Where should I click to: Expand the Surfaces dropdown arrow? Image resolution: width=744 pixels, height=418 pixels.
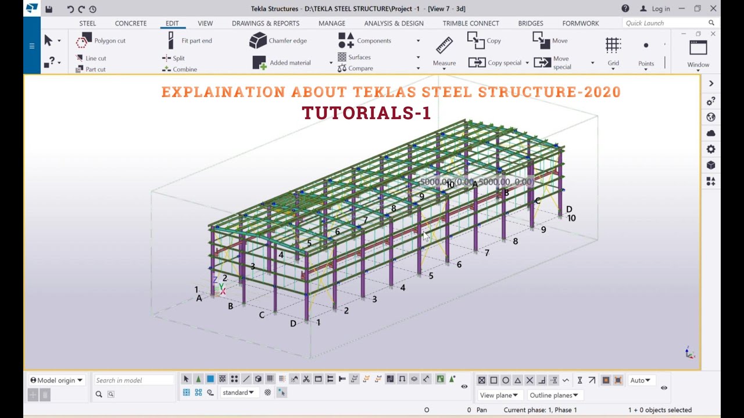(x=418, y=57)
